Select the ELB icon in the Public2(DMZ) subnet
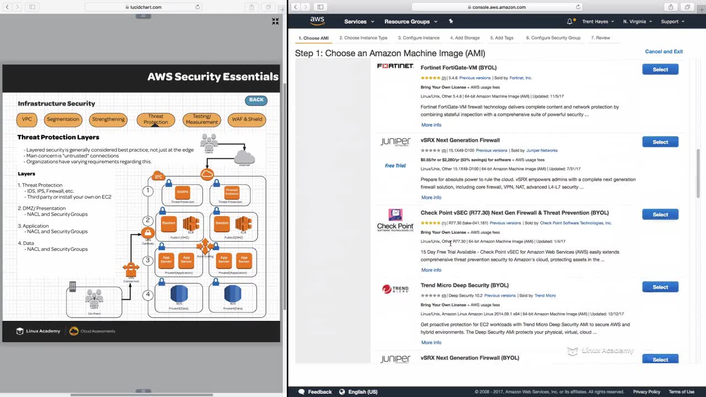Screen dimensions: 706x397 click(x=243, y=223)
